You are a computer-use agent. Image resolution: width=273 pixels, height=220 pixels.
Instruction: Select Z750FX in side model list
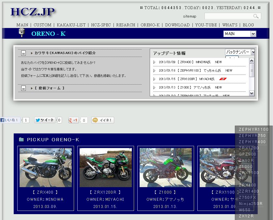click(x=248, y=198)
